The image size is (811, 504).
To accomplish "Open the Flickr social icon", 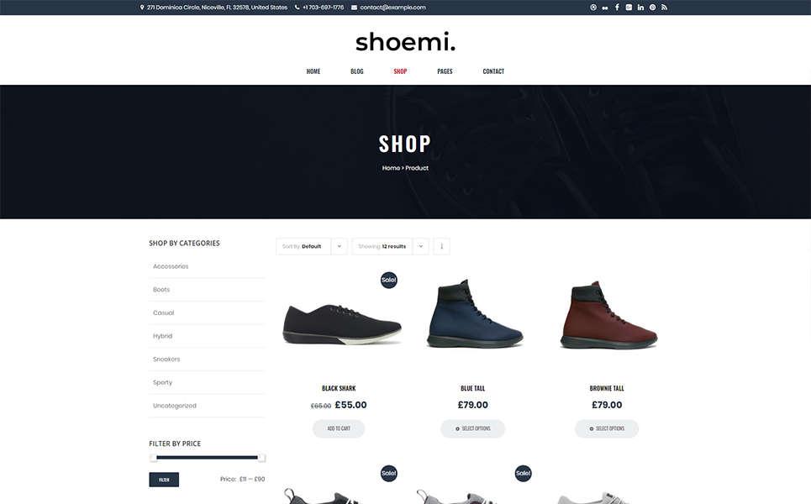I will (x=605, y=8).
